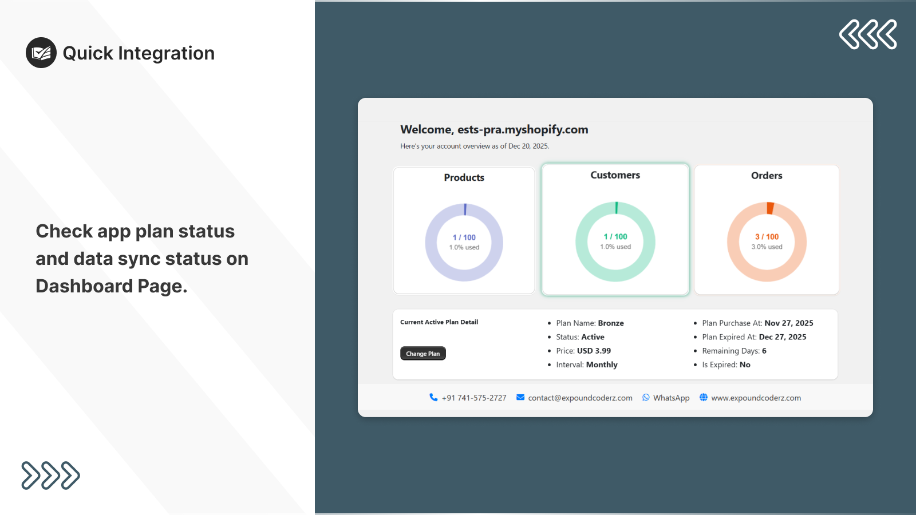This screenshot has width=916, height=515.
Task: Click the contact@expoundcoderz.com email link
Action: (x=580, y=398)
